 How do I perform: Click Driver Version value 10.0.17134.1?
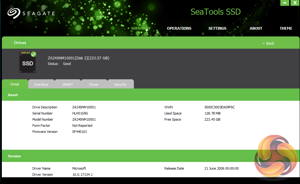(83, 175)
